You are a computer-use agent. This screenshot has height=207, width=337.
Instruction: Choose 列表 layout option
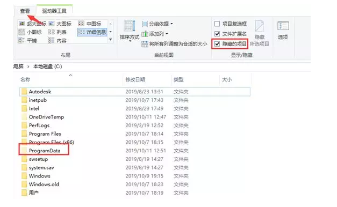tap(57, 32)
